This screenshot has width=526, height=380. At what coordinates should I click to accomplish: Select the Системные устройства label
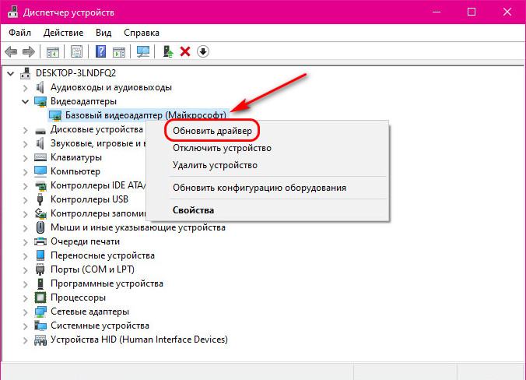coord(100,325)
